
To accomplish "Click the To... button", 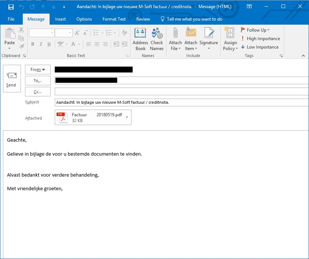I will pos(37,81).
